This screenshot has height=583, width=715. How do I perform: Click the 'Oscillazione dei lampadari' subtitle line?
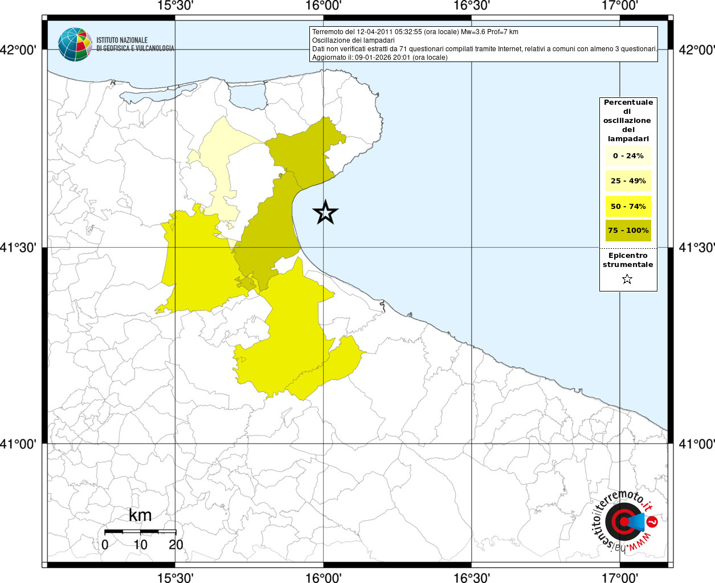(353, 40)
